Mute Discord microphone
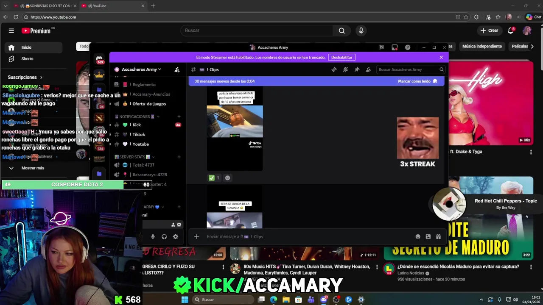This screenshot has width=543, height=305. 153,236
